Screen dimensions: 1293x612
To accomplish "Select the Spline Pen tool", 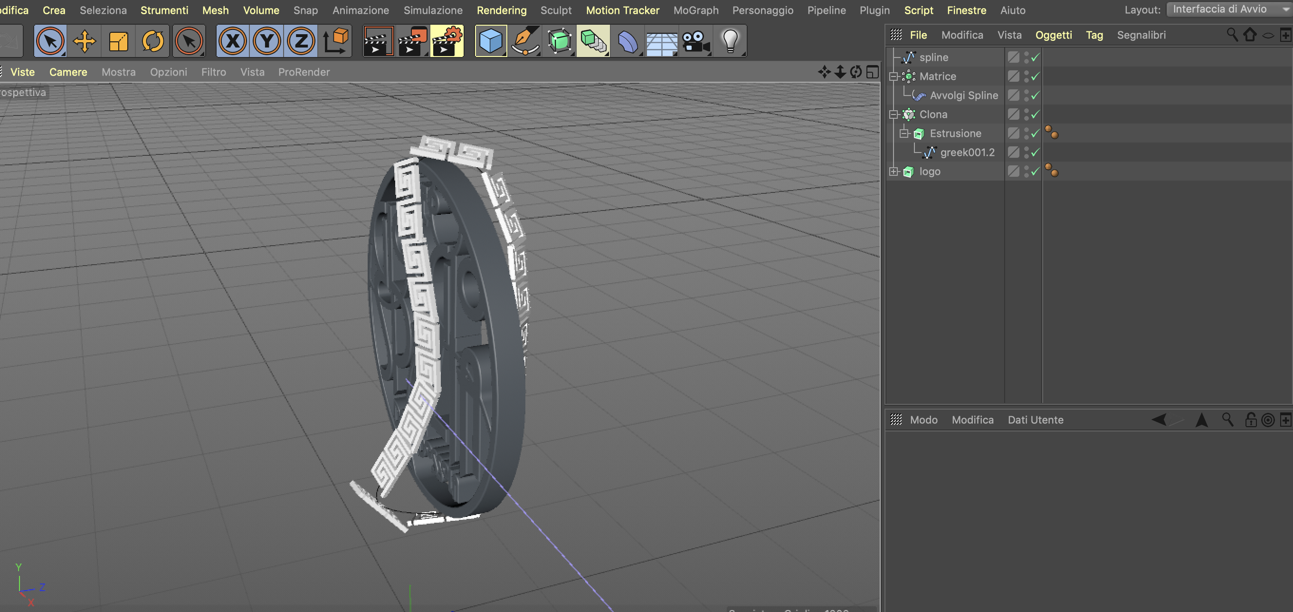I will click(524, 41).
